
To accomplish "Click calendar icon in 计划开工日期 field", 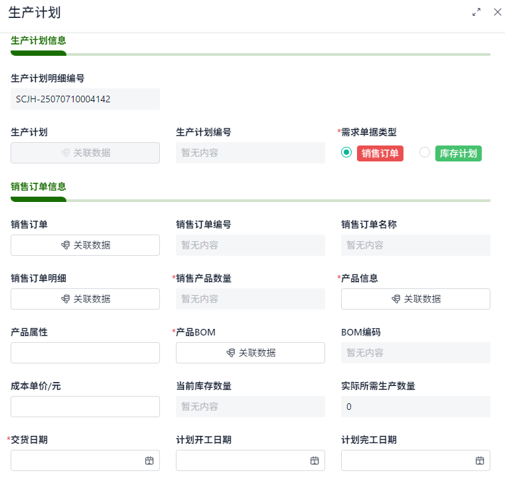I will point(315,460).
